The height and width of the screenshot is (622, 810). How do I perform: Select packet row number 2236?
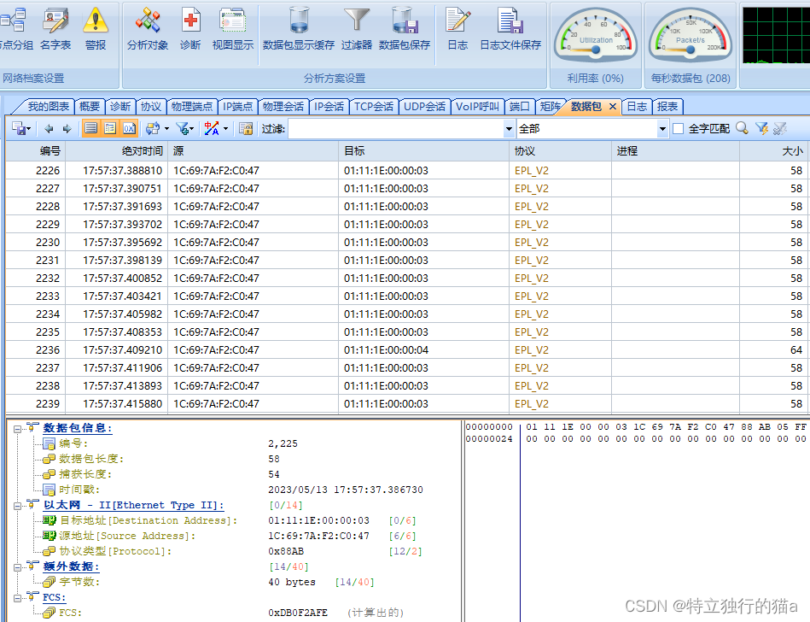point(407,350)
